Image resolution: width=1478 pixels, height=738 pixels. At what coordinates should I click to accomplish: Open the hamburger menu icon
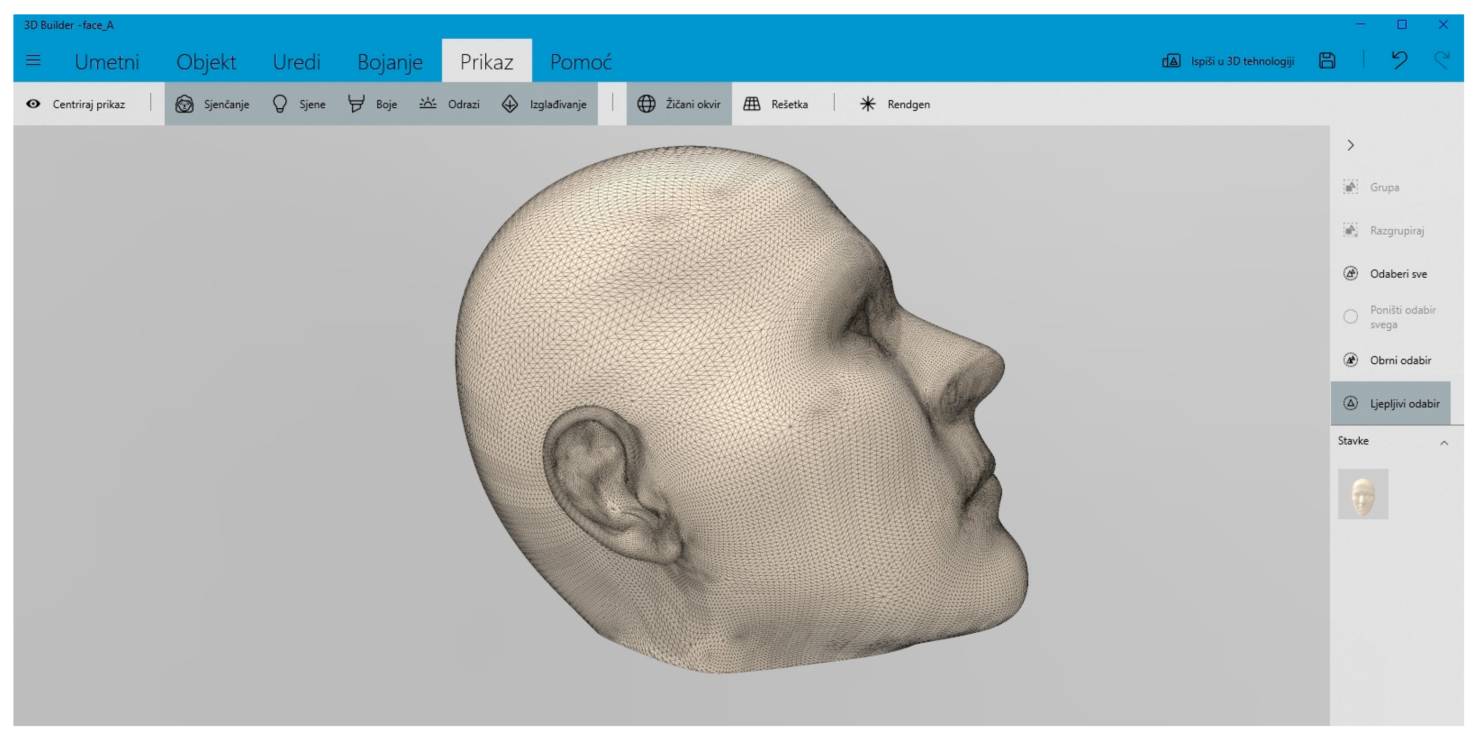(34, 60)
